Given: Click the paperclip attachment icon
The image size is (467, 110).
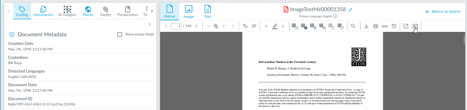Looking at the screenshot, I should [x=216, y=26].
